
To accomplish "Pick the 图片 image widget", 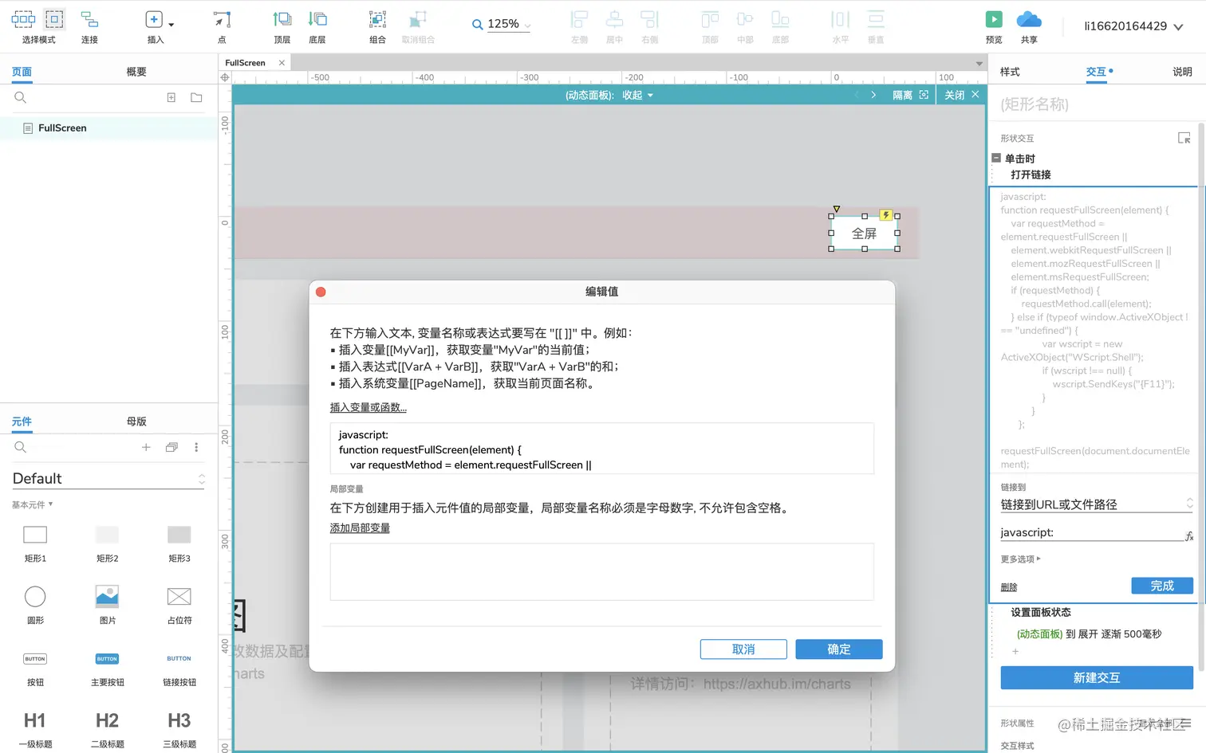I will (107, 606).
